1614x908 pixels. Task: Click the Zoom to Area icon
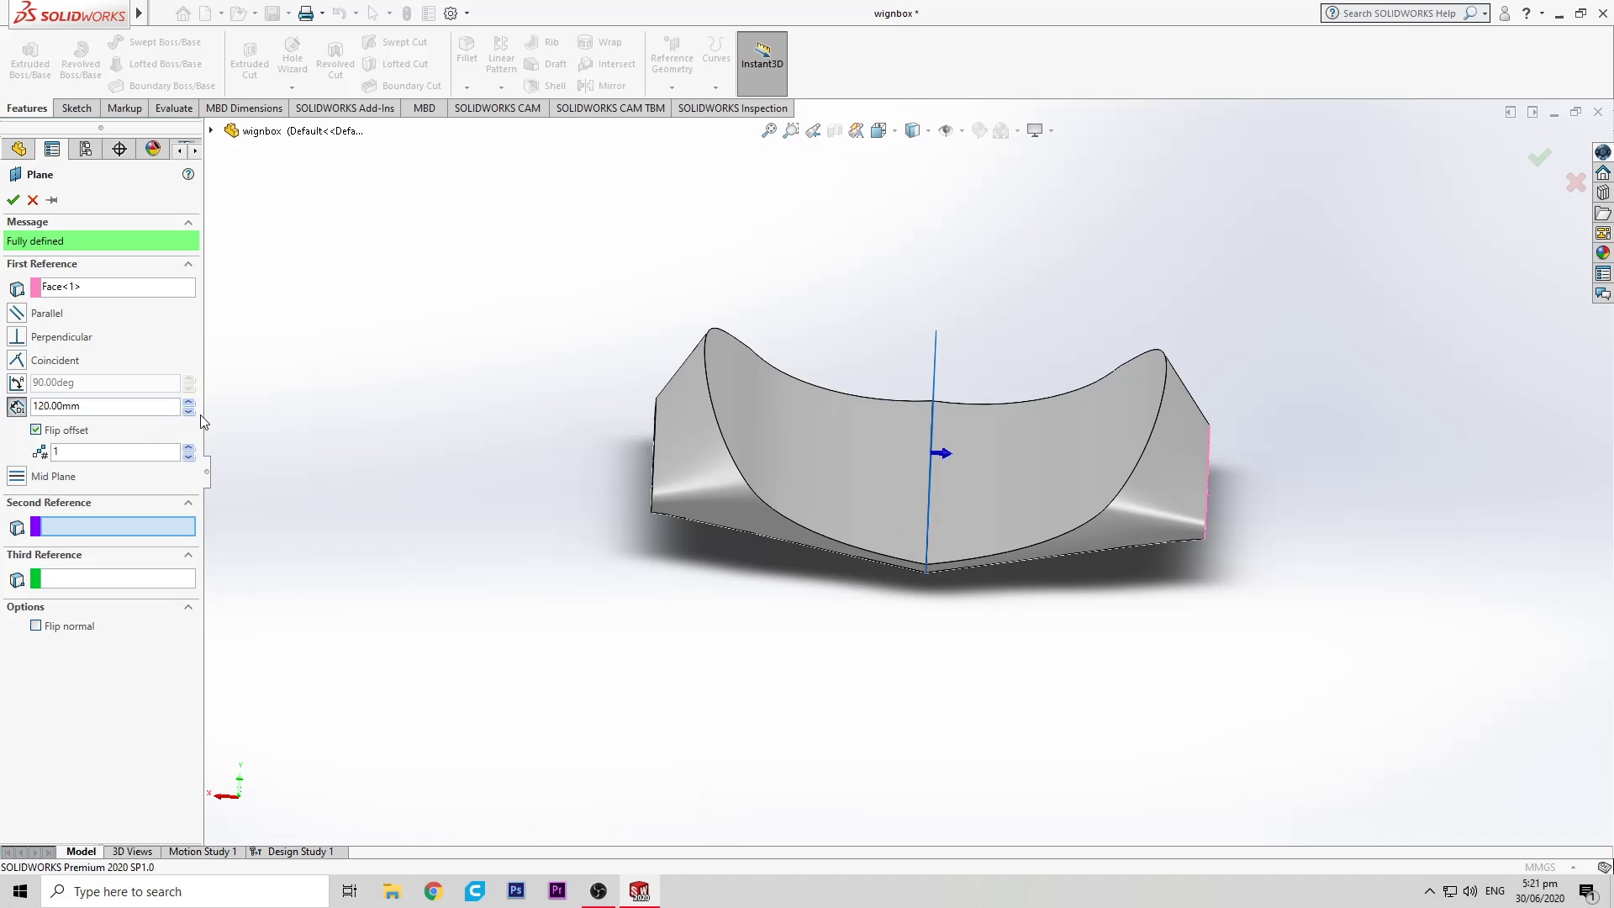tap(791, 130)
